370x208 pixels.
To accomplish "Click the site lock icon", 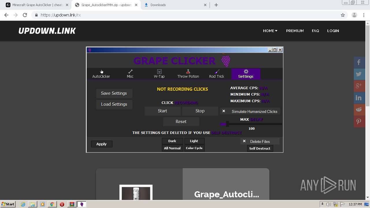I will point(36,15).
